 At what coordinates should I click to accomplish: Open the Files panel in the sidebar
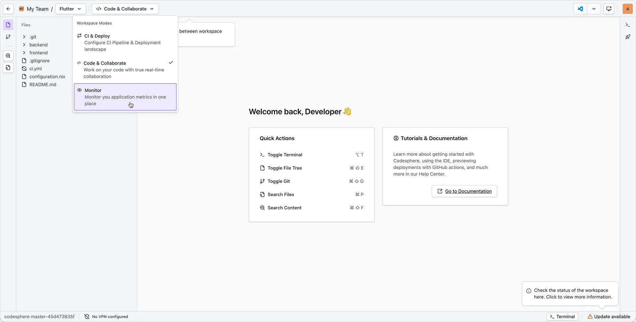pos(8,25)
